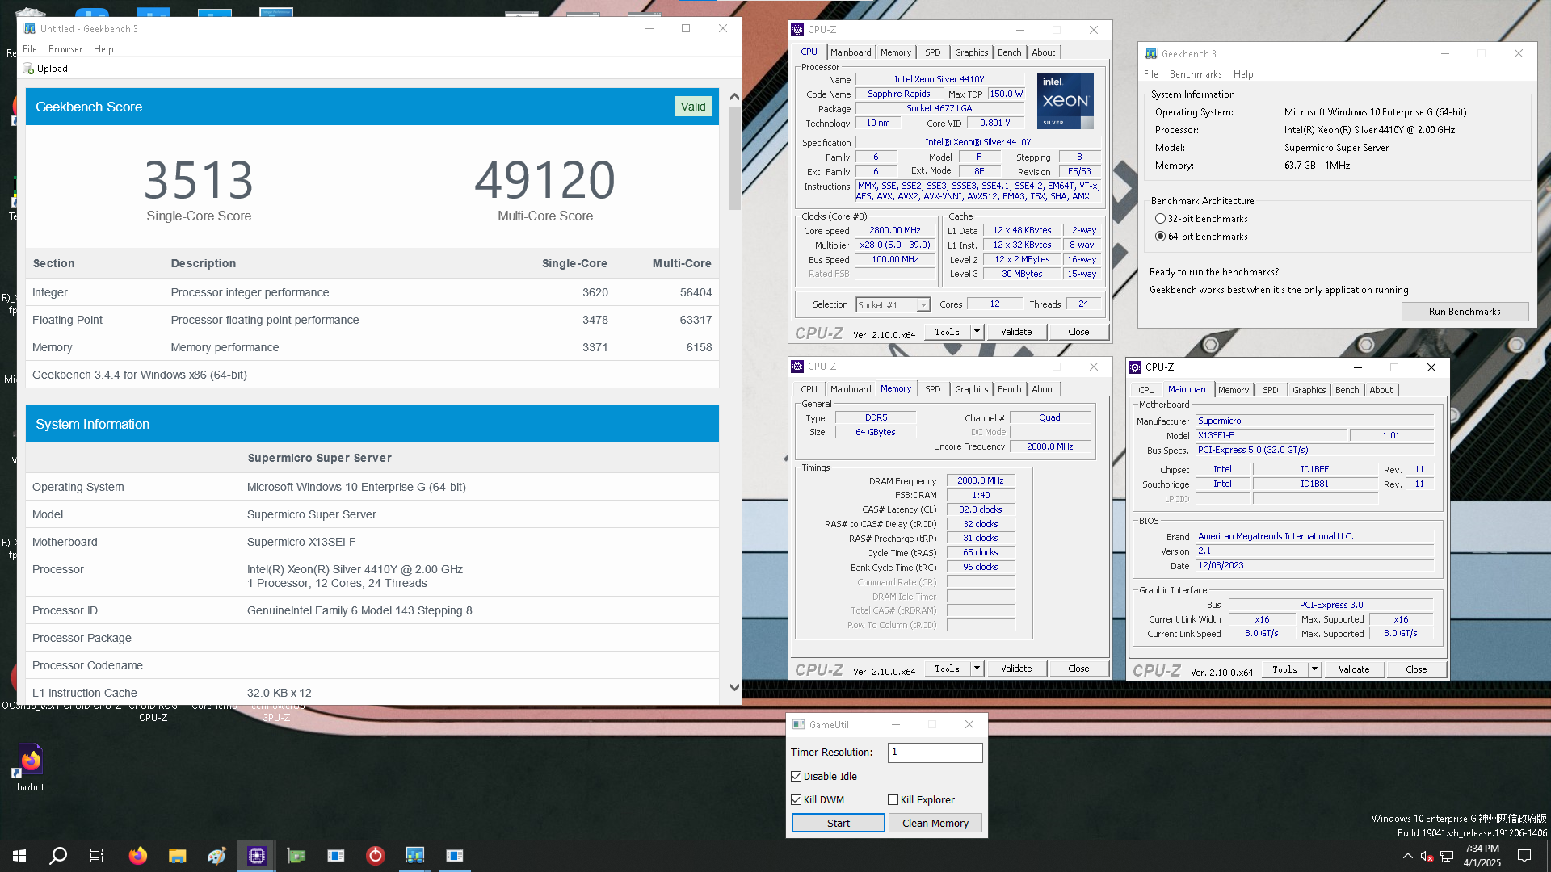
Task: Open Mainboard tab in Memory CPU-Z window
Action: tap(851, 389)
